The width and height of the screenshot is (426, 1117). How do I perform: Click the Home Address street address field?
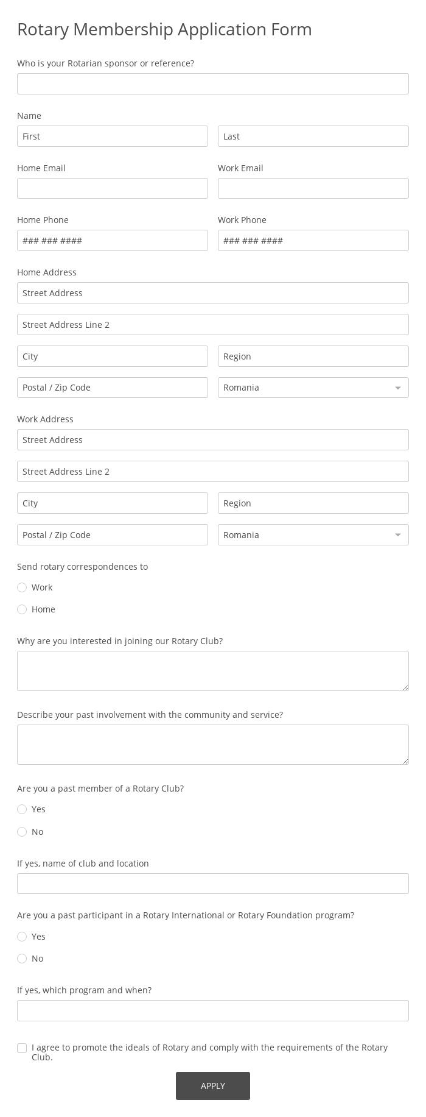click(213, 293)
